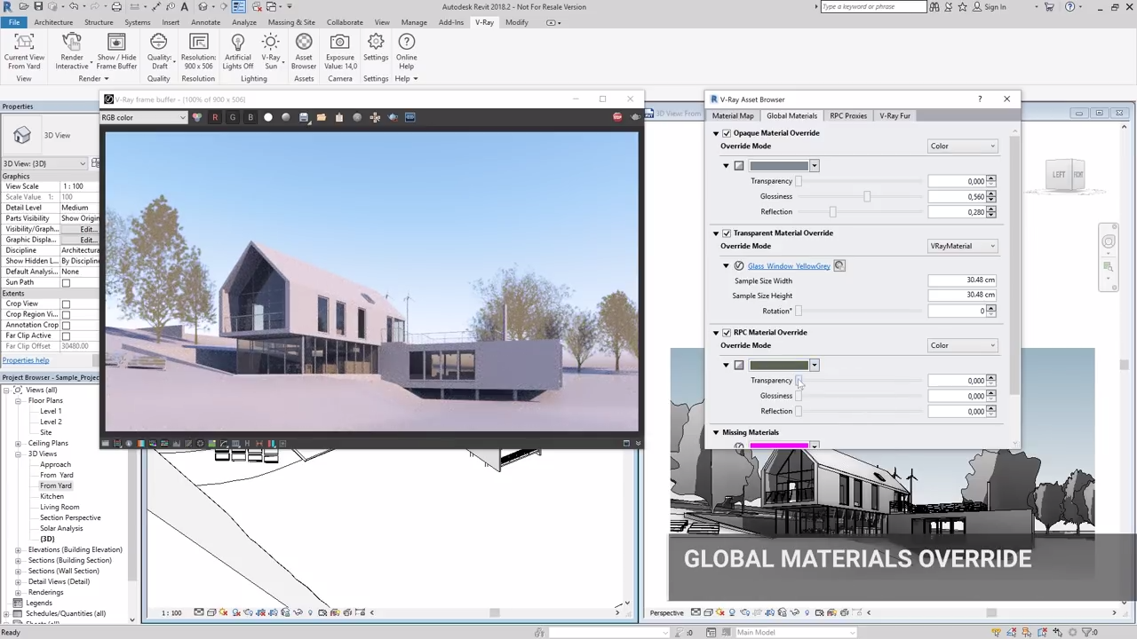Click the Glass Window YellowGrey material link
The width and height of the screenshot is (1137, 639).
click(x=788, y=266)
